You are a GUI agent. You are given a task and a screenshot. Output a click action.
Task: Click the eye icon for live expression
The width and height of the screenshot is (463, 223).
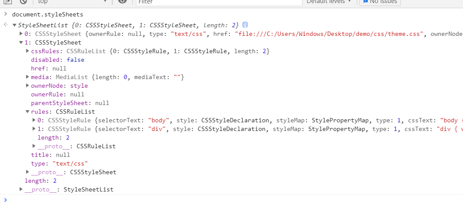pyautogui.click(x=122, y=2)
